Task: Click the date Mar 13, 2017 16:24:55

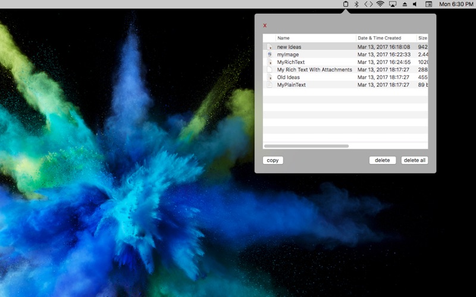Action: (384, 62)
